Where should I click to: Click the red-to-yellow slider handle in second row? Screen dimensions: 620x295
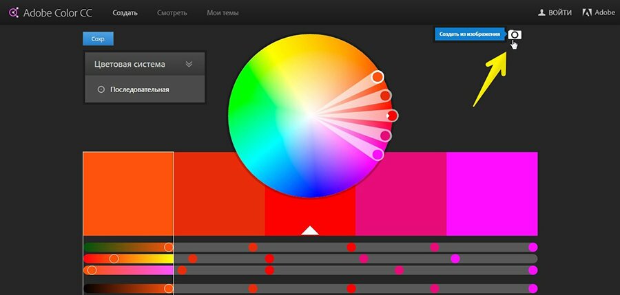tap(114, 259)
